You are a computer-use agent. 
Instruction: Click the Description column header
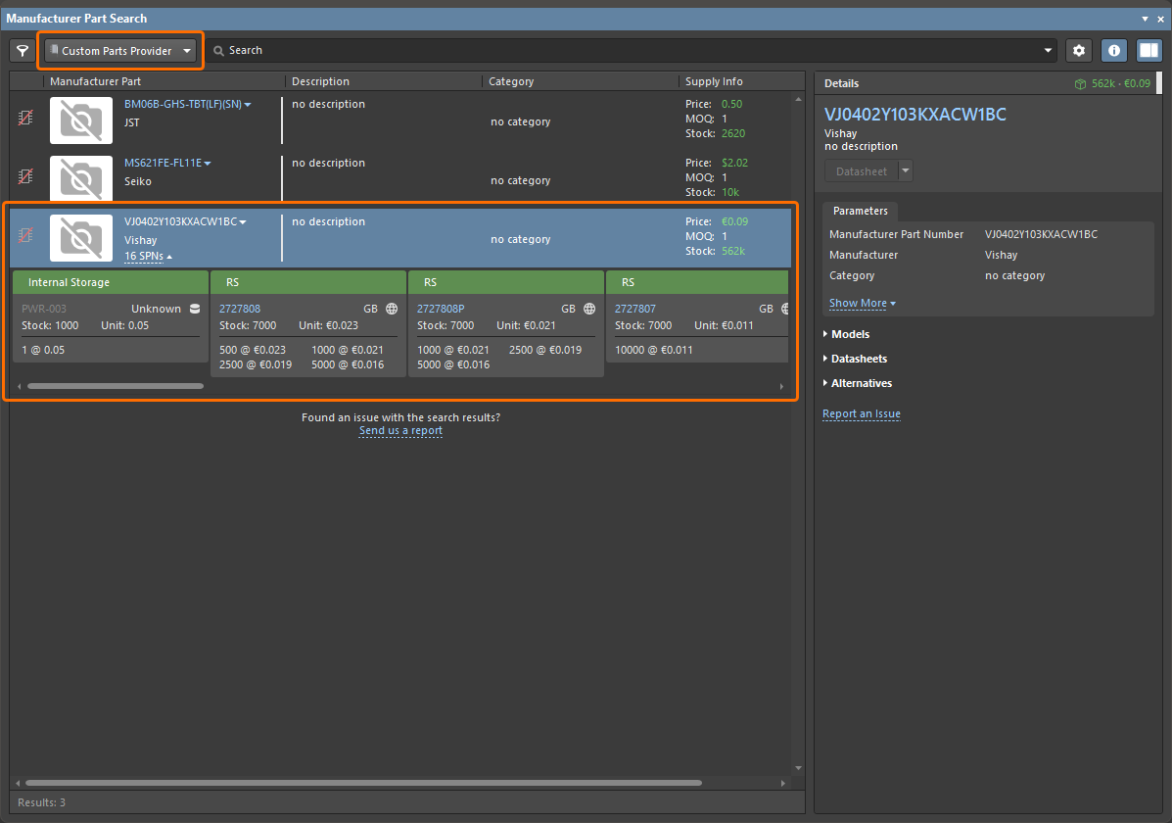pos(320,81)
